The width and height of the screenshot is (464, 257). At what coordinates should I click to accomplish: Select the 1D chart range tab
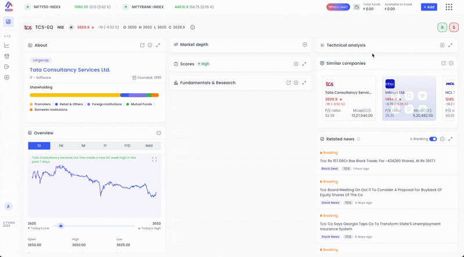(x=39, y=146)
